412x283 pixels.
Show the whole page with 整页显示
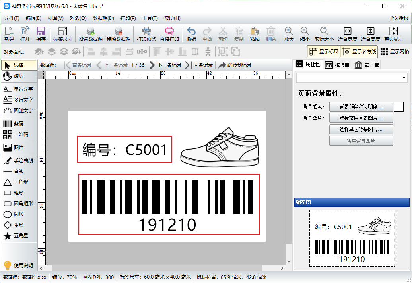click(394, 34)
